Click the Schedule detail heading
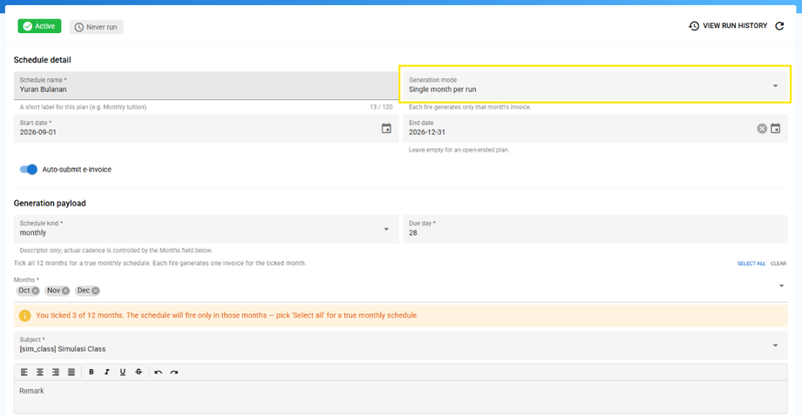Screen dimensions: 802x417 pyautogui.click(x=43, y=60)
